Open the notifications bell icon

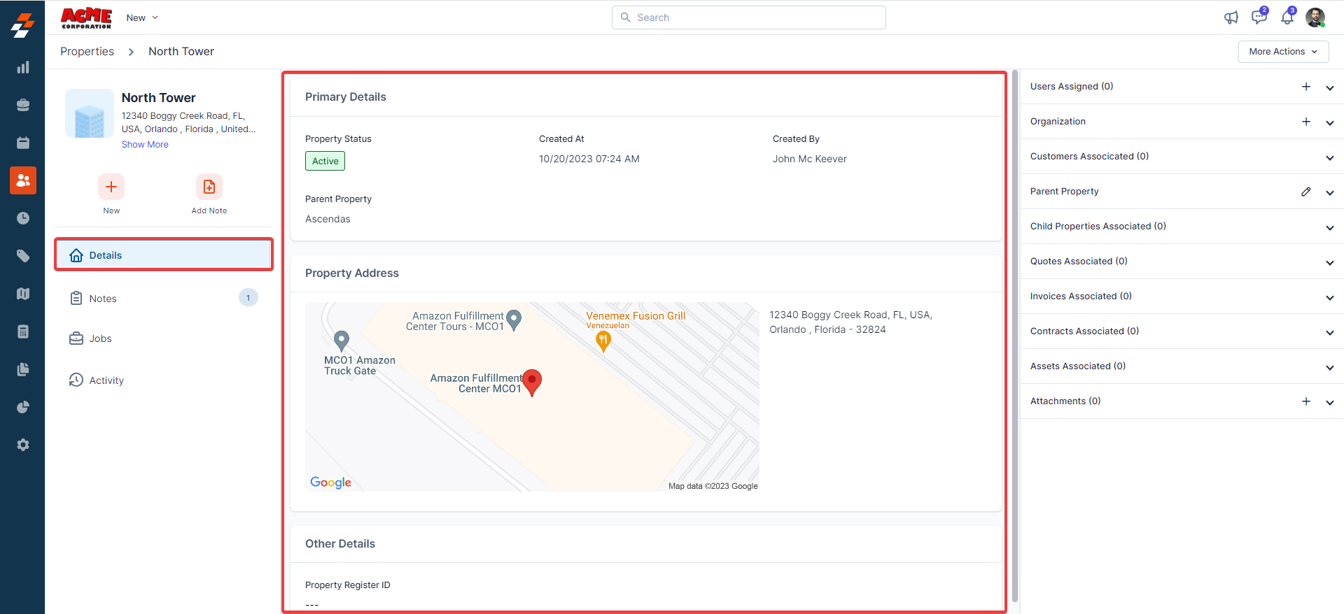pos(1287,17)
